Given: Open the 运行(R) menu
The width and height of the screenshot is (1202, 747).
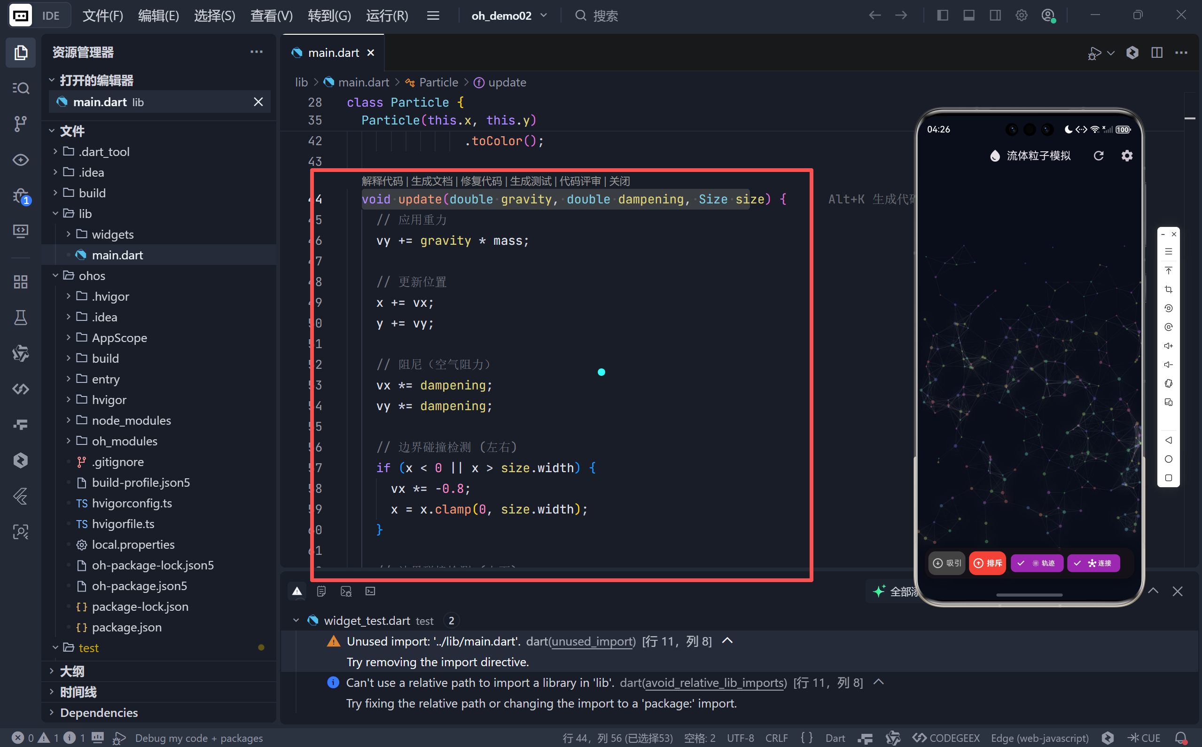Looking at the screenshot, I should [x=387, y=16].
